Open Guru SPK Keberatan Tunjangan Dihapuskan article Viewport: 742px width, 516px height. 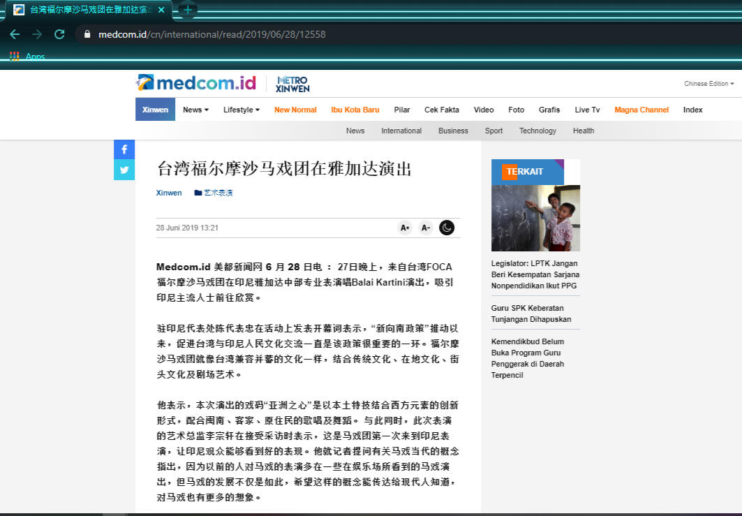[531, 314]
